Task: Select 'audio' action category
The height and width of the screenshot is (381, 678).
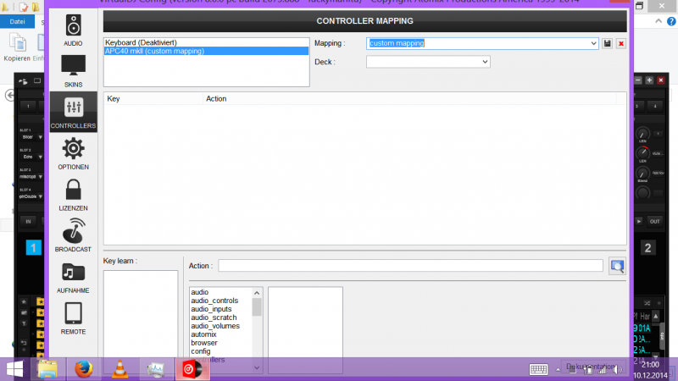Action: [x=200, y=292]
